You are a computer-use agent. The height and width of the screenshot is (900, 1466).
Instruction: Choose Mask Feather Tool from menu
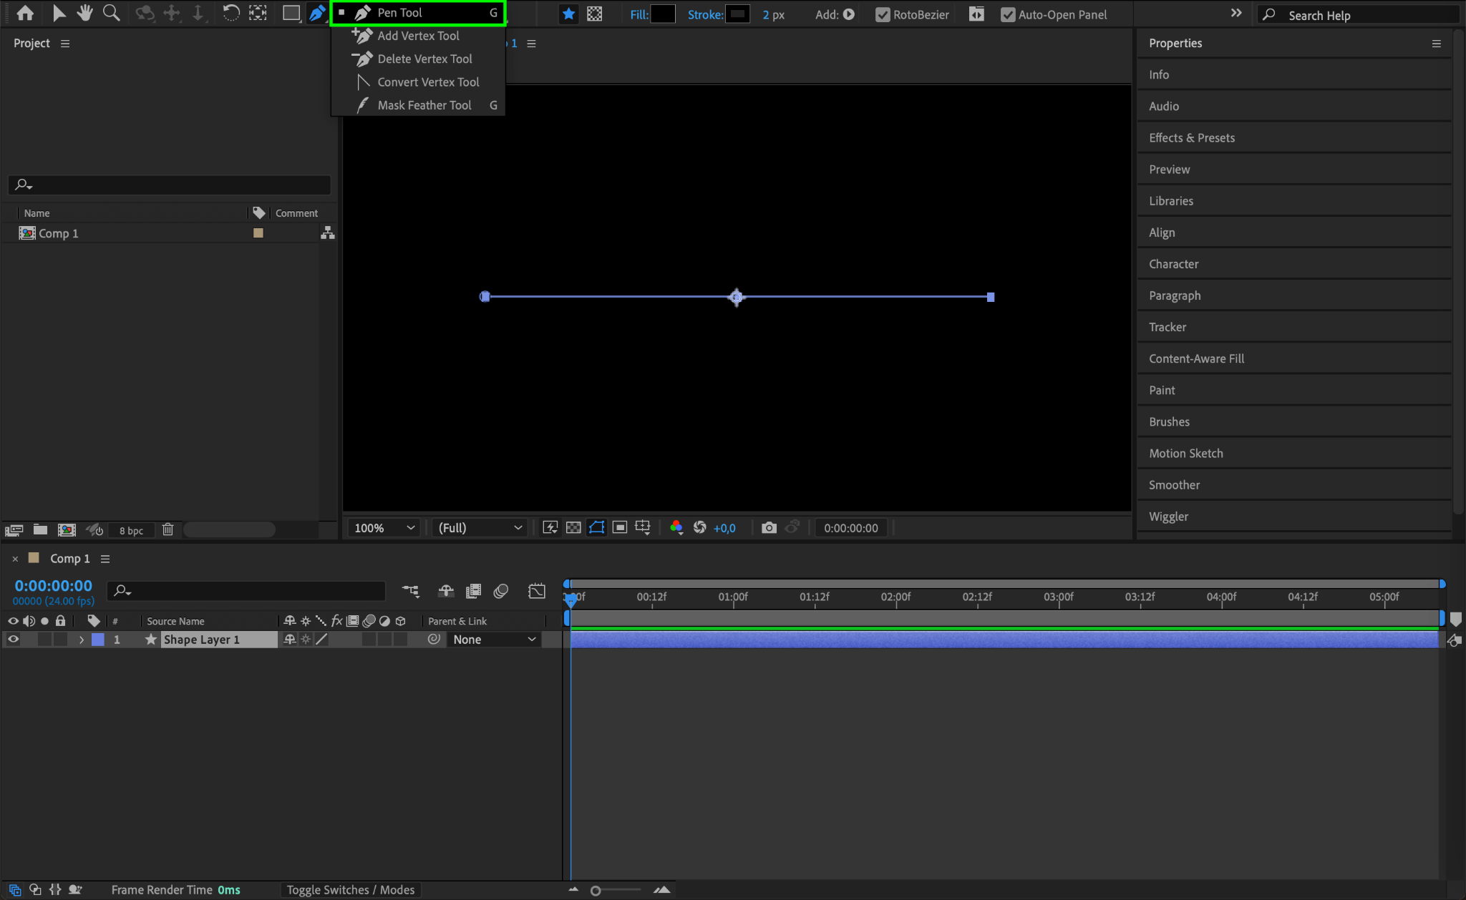pyautogui.click(x=424, y=105)
